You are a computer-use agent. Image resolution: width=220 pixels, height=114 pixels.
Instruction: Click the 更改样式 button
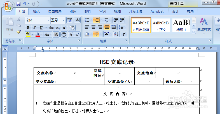click(x=204, y=26)
